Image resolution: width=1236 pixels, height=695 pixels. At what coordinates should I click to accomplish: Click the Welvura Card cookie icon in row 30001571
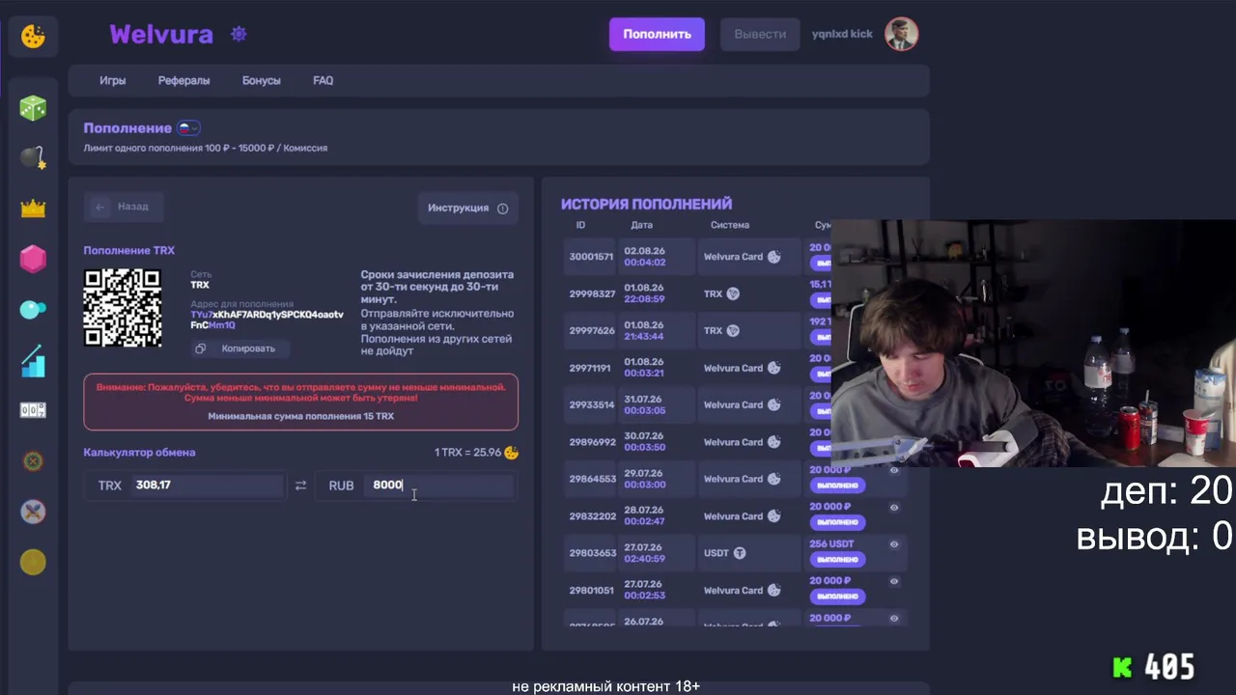pyautogui.click(x=773, y=257)
